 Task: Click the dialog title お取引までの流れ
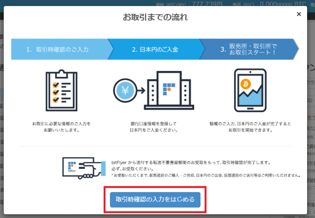155,17
